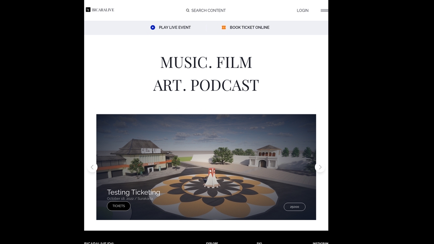Focus the Search Content field
Screen dimensions: 434x244
pos(208,10)
